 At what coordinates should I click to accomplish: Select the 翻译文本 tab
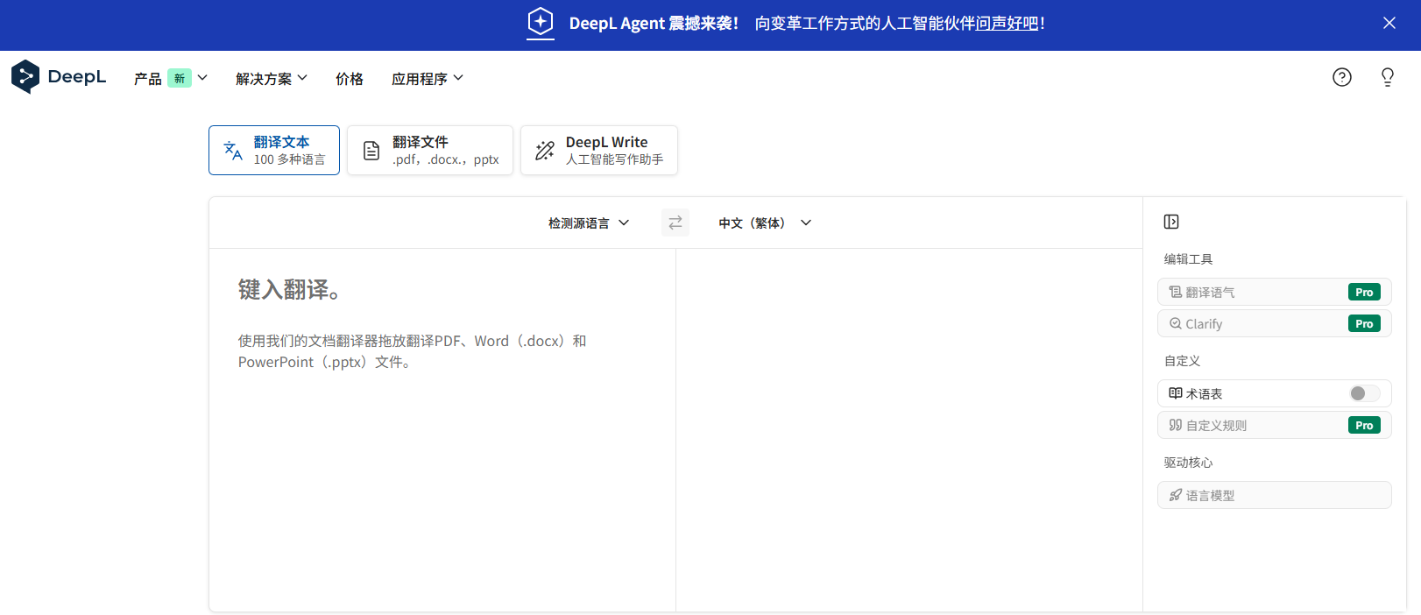(274, 150)
